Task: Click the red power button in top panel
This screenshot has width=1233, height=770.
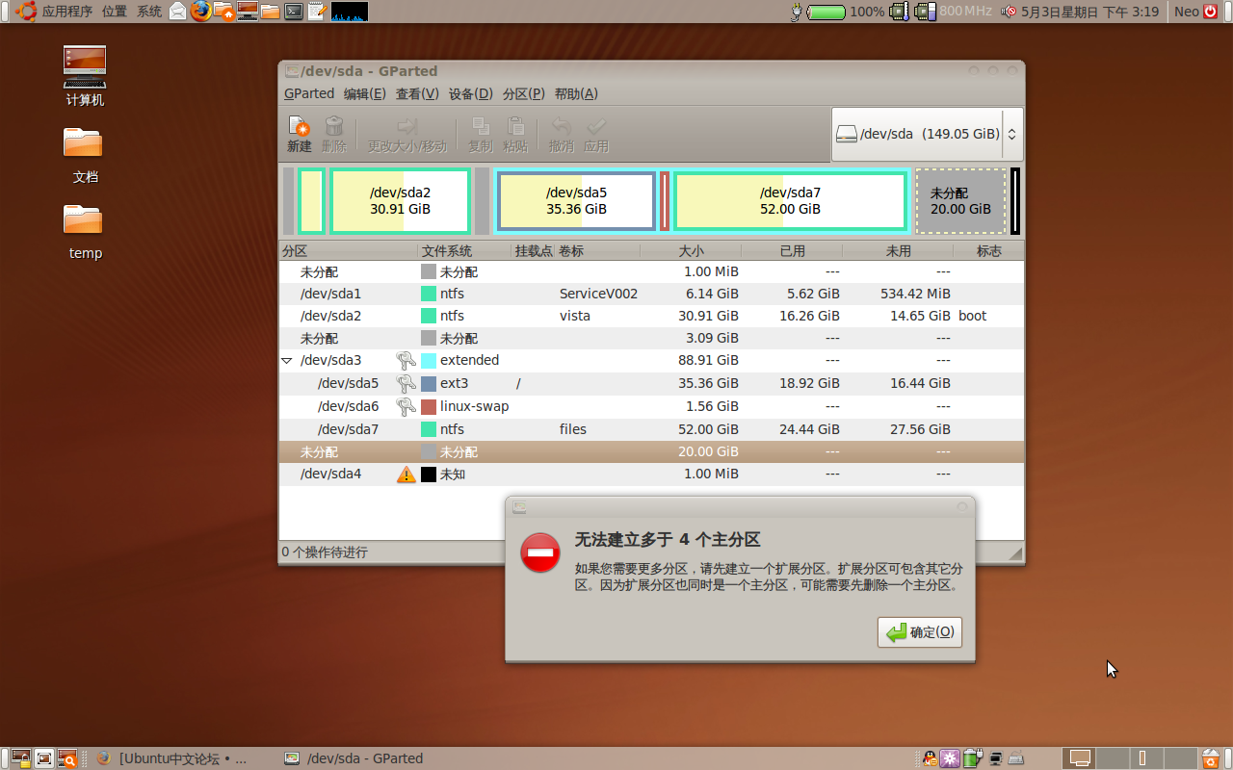Action: tap(1211, 12)
